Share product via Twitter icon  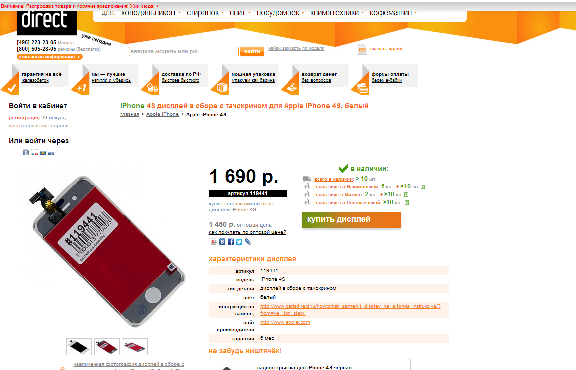(239, 241)
